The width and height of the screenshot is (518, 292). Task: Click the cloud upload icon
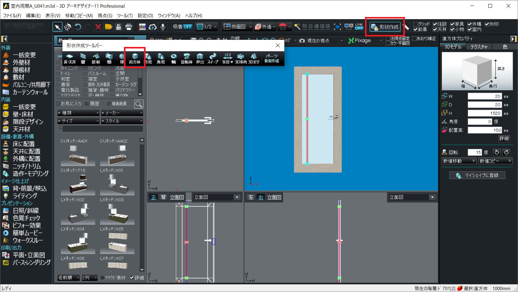(153, 27)
